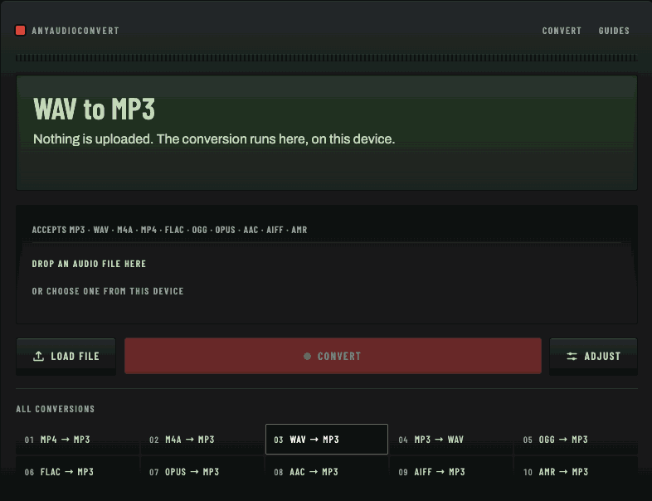The image size is (652, 501).
Task: Click the round dot icon beside Convert
Action: [307, 357]
